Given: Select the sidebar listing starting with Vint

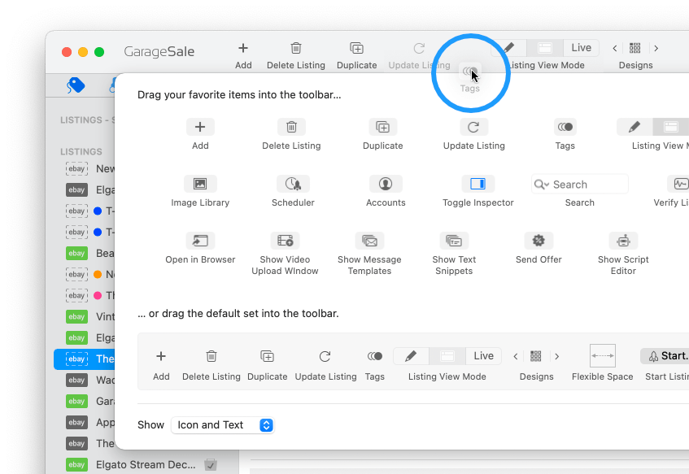Looking at the screenshot, I should pos(84,317).
